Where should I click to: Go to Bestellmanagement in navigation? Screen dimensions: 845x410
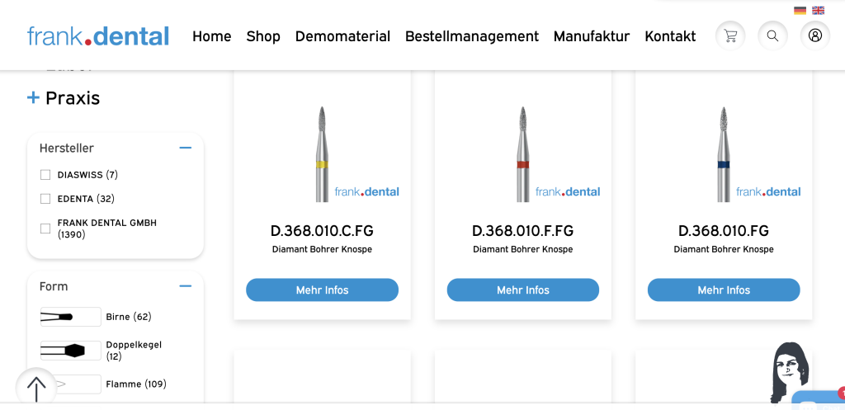[472, 36]
